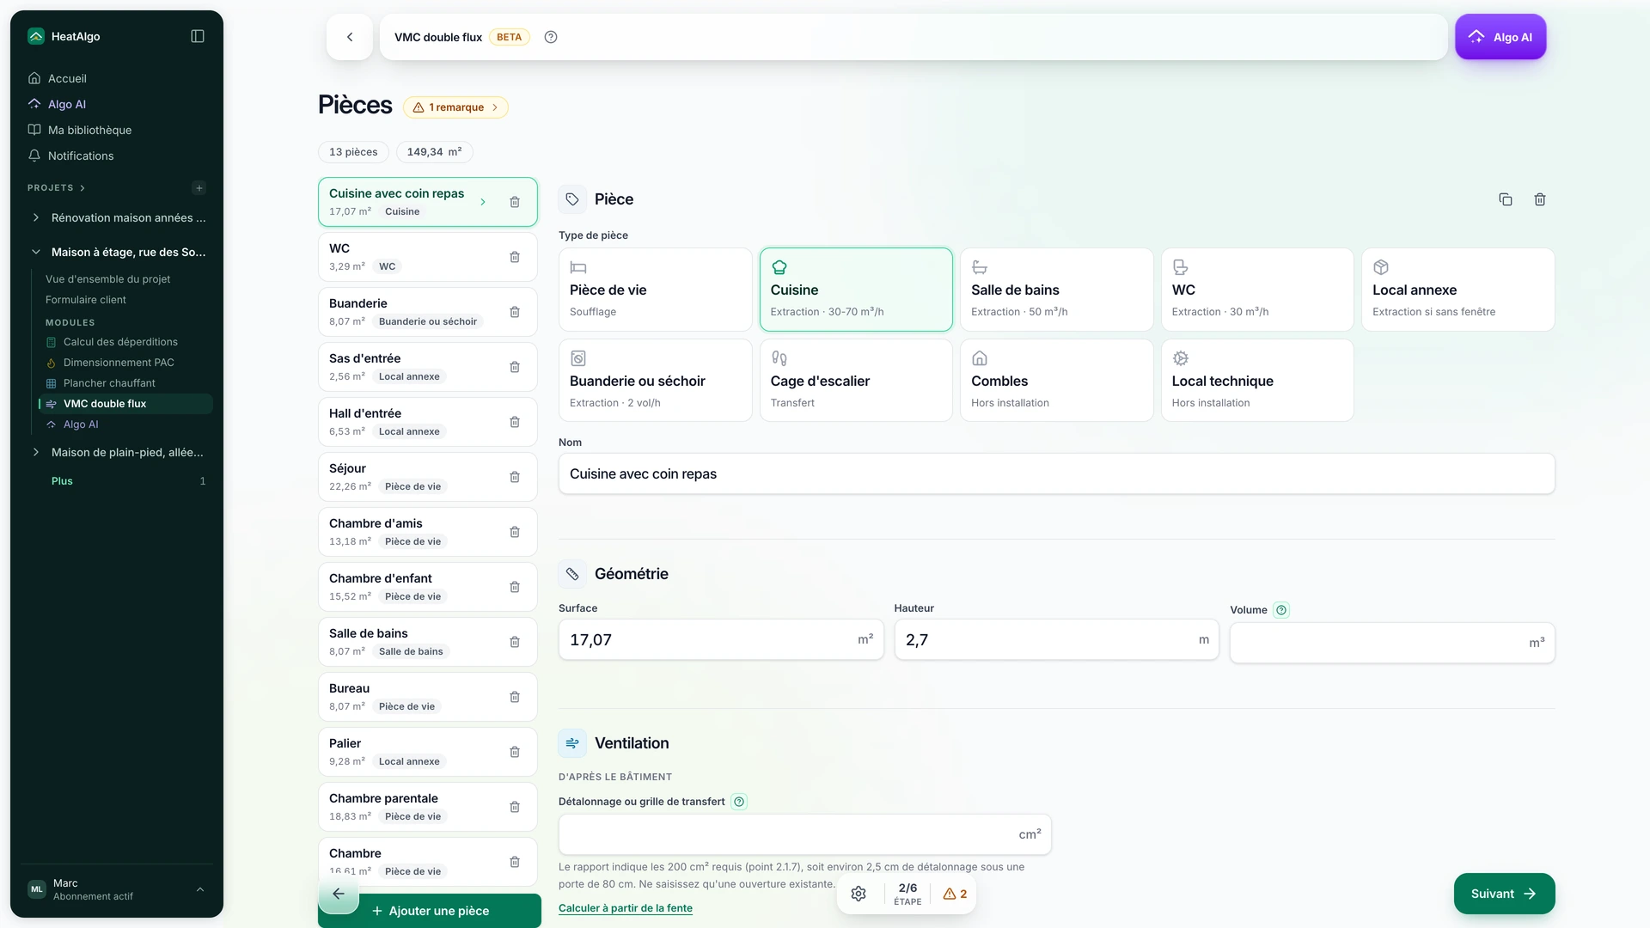Click the floating back arrow button
Viewport: 1650px width, 928px height.
coord(339,894)
